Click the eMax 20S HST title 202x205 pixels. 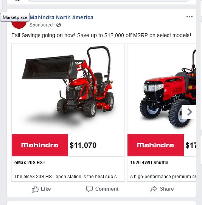(30, 163)
